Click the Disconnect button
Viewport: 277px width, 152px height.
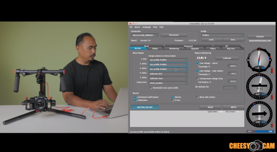pyautogui.click(x=174, y=35)
